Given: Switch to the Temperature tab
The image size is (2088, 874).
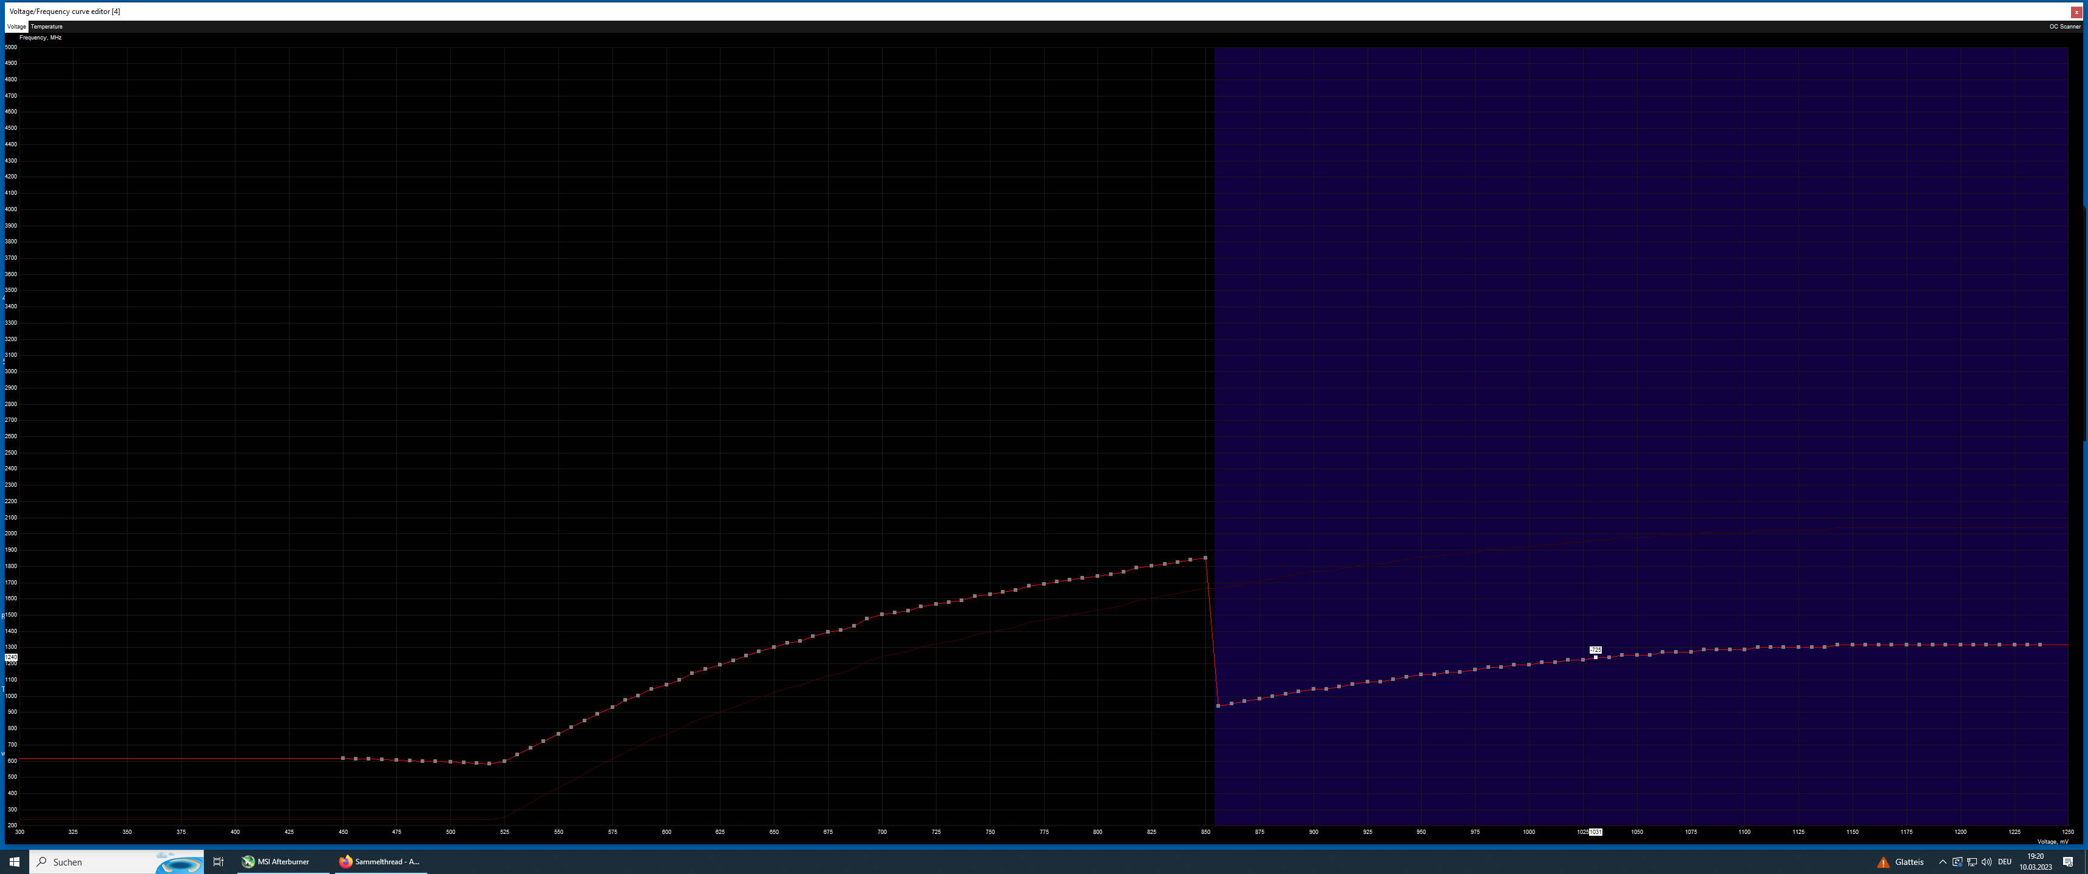Looking at the screenshot, I should [x=46, y=27].
